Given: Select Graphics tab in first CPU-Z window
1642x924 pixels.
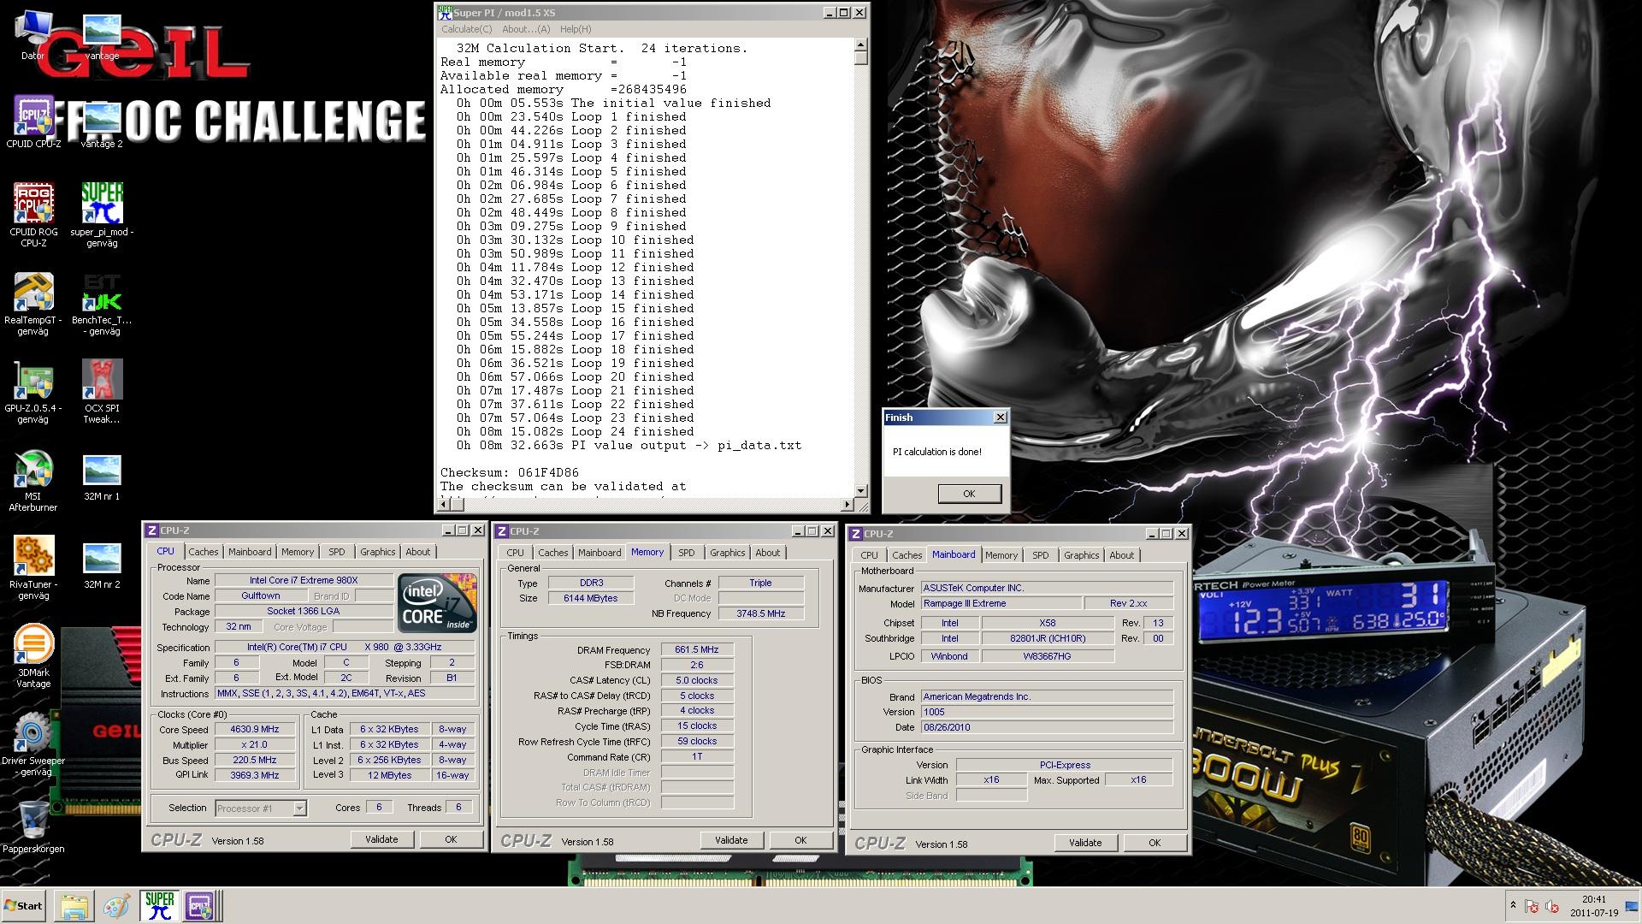Looking at the screenshot, I should click(378, 552).
